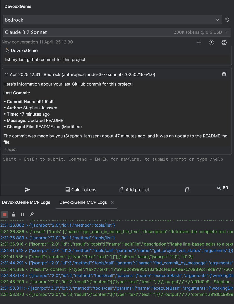Click 'New conversation 11 April '25 12:30' label
The image size is (234, 304).
[37, 42]
